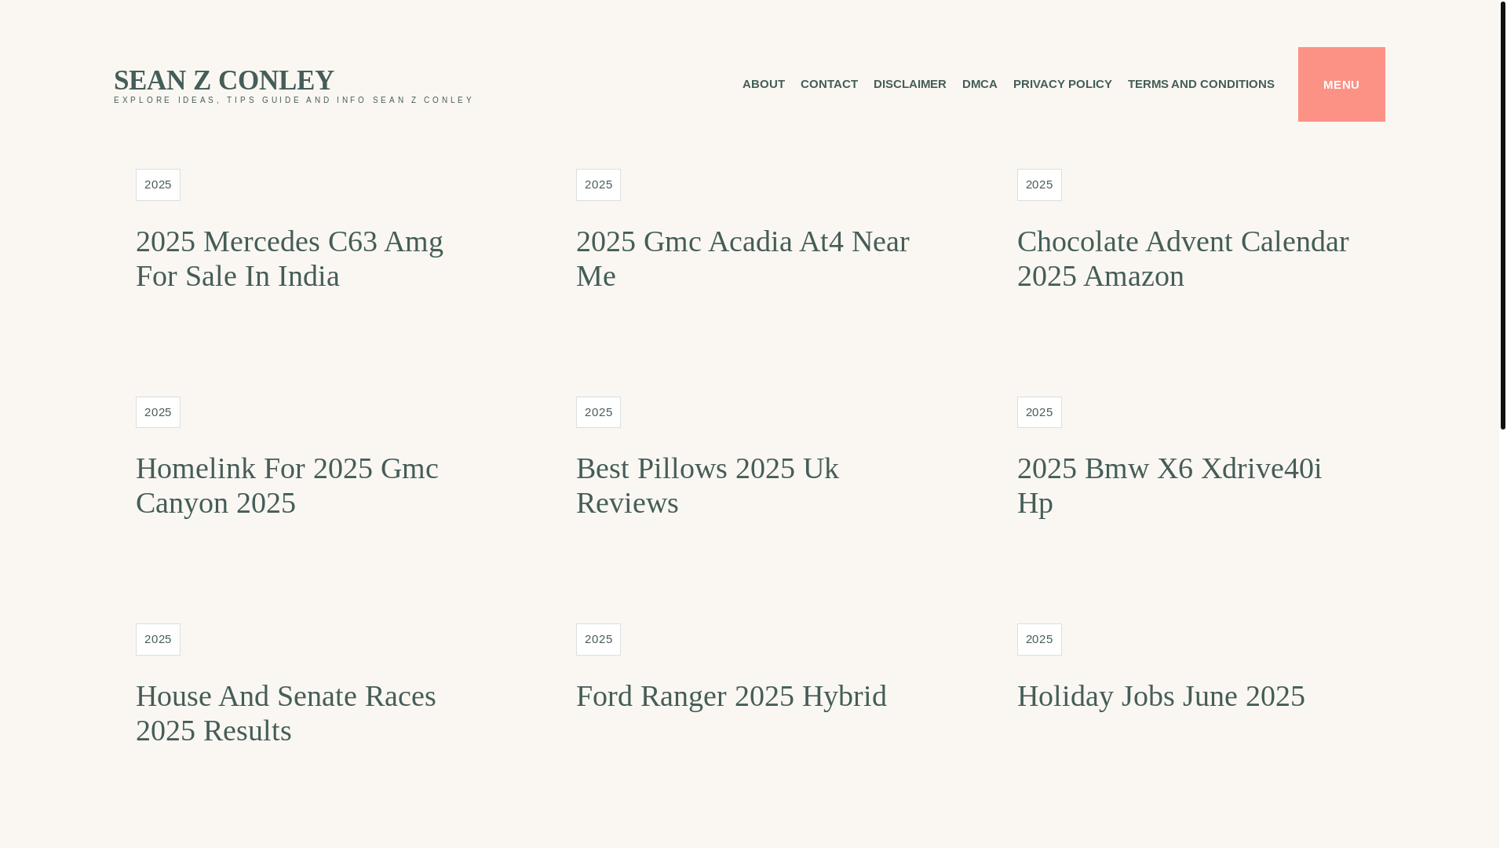Open Best Pillows 2025 Uk Reviews article
Viewport: 1507px width, 848px height.
pos(707,485)
